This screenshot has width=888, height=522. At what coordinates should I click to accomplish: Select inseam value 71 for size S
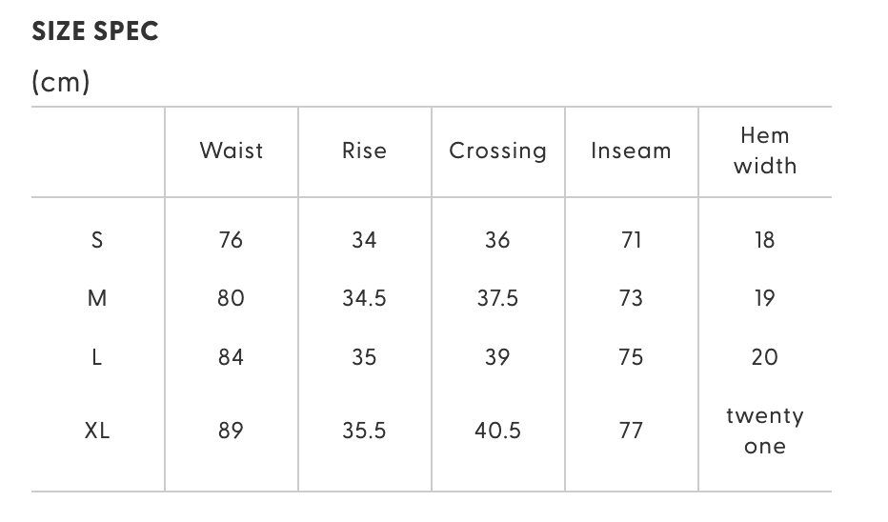[631, 240]
